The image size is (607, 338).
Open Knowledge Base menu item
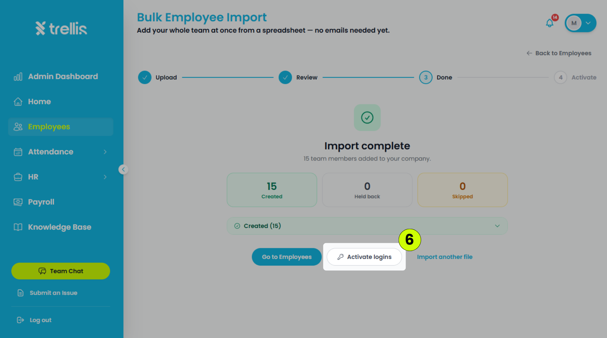[x=61, y=227]
